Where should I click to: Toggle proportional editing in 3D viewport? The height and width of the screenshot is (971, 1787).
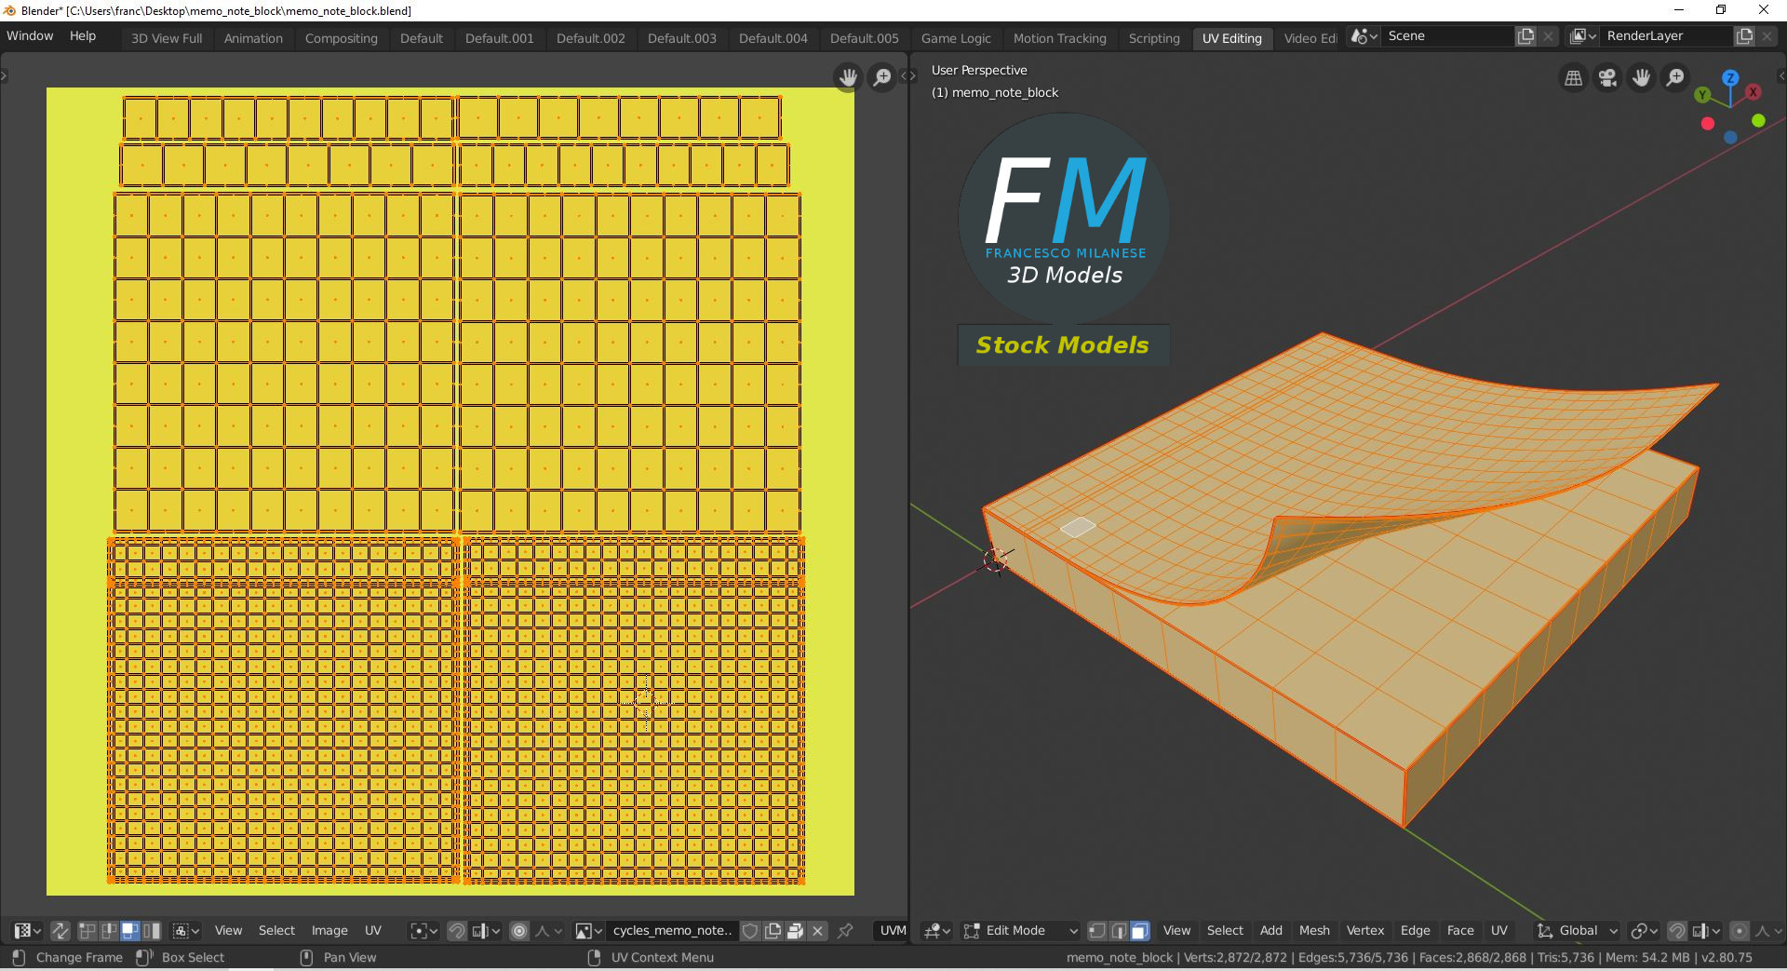point(1739,930)
